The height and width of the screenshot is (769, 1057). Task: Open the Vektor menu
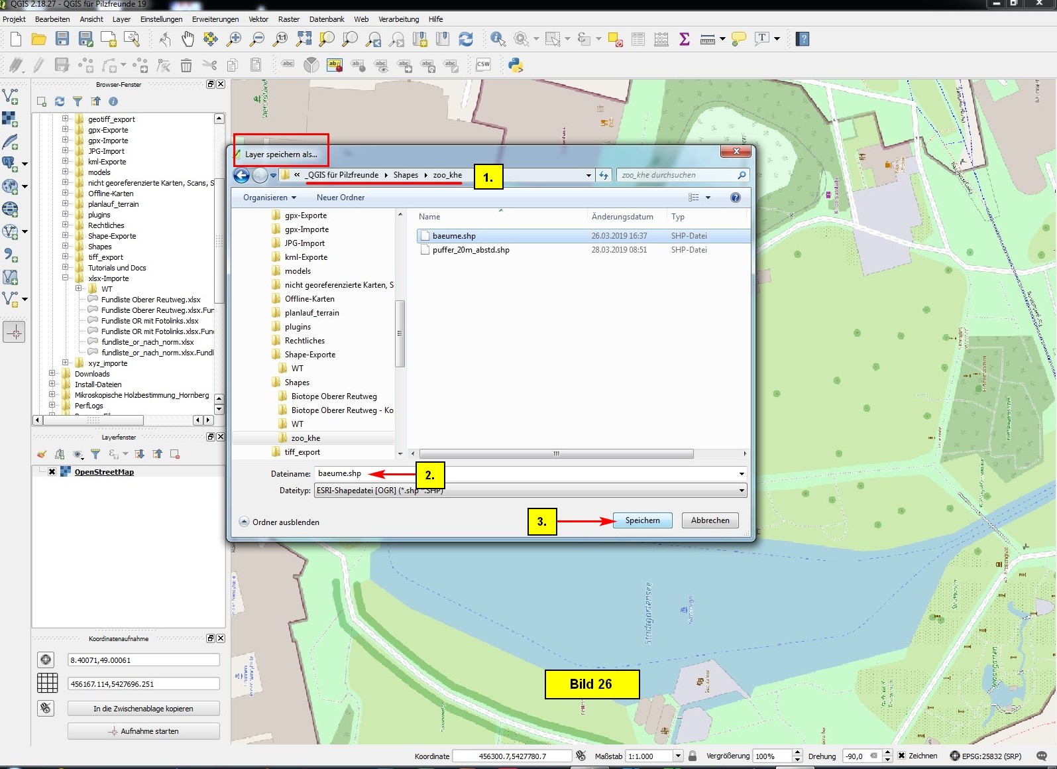(x=258, y=19)
